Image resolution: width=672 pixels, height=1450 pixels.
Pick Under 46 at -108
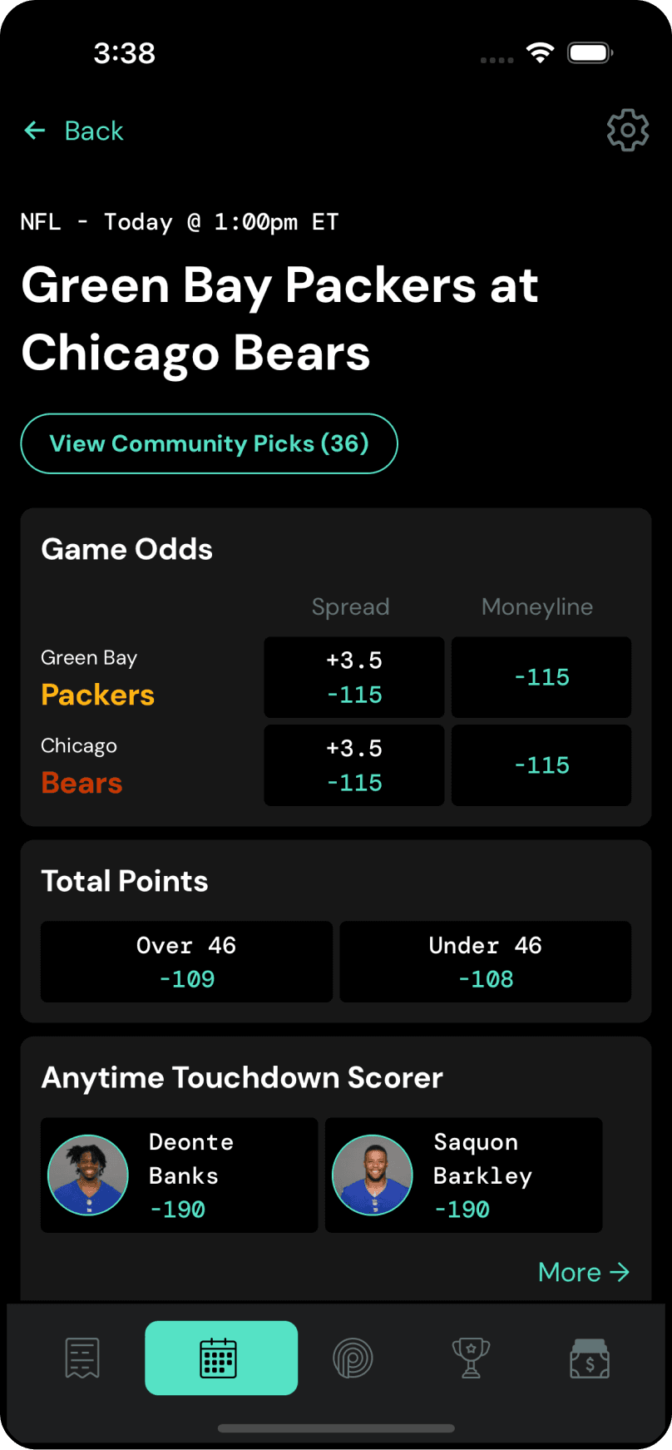click(x=485, y=962)
